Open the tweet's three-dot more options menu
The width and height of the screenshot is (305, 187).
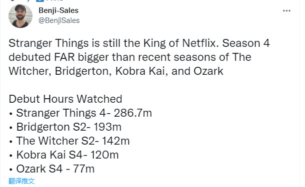286,10
